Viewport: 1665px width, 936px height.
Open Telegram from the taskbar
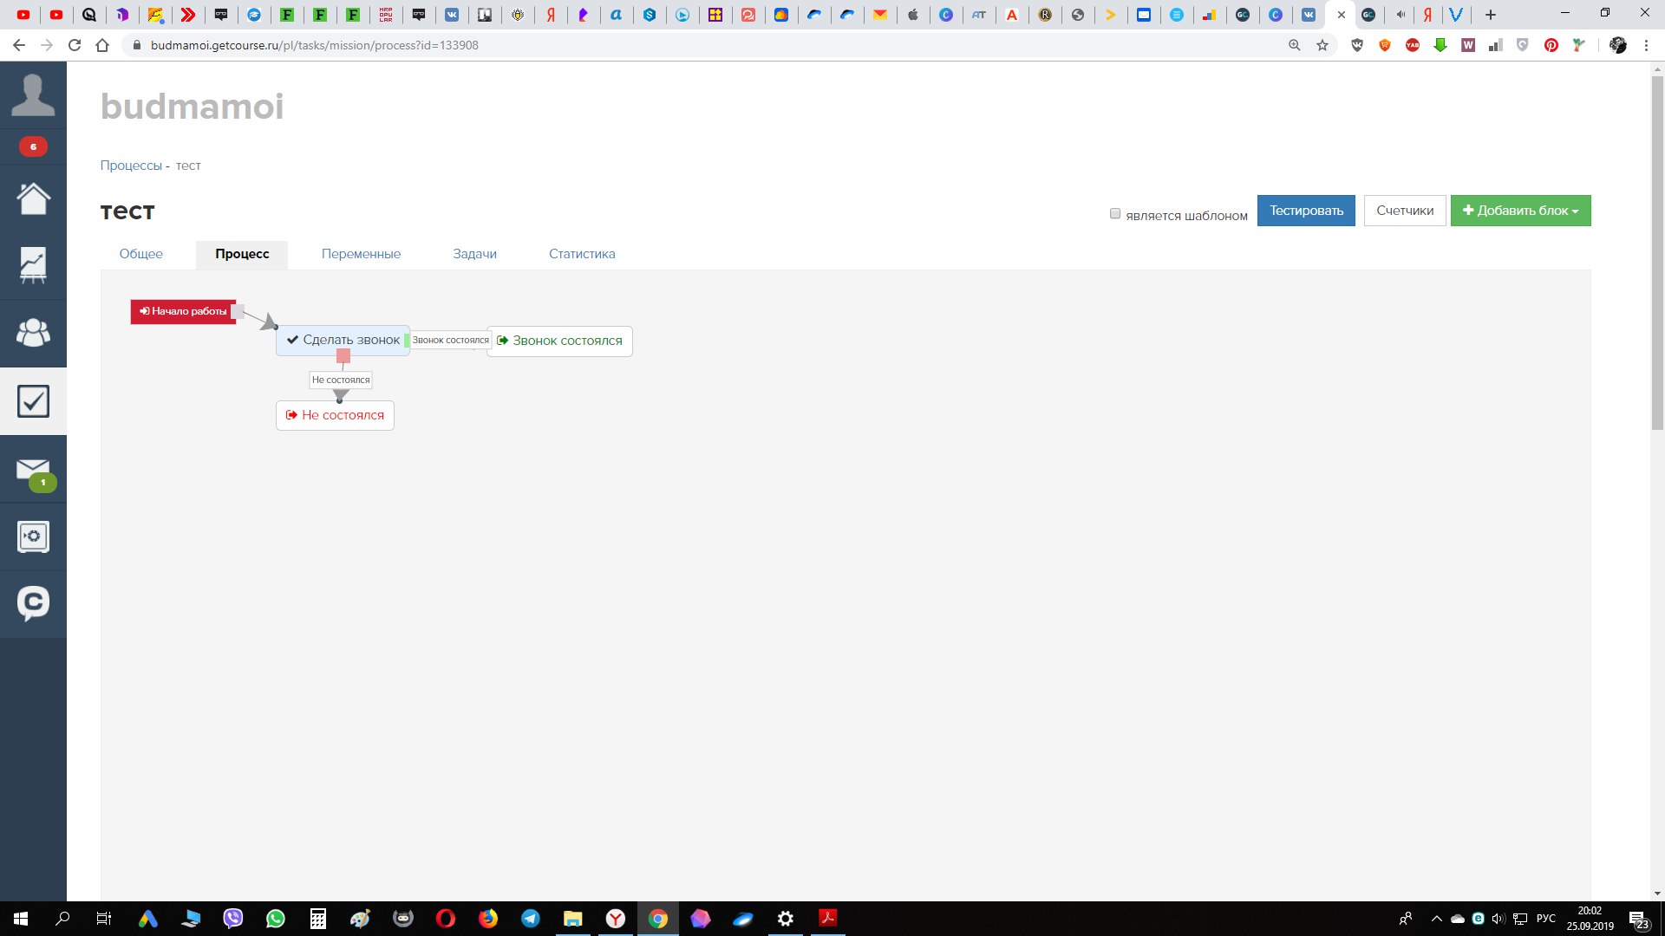click(x=530, y=919)
